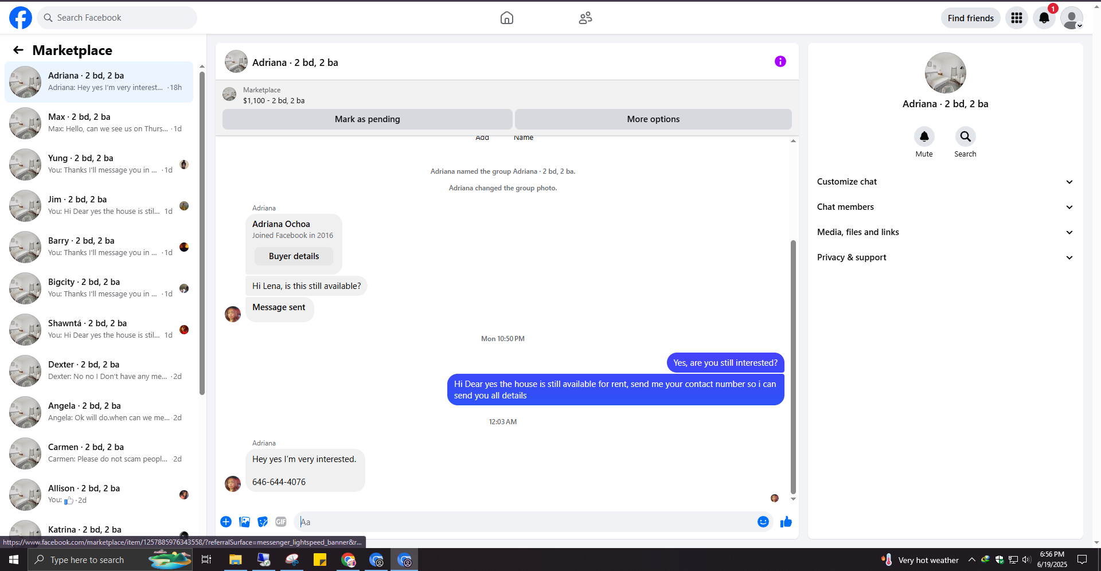Open the Very hot weather widget
Image resolution: width=1101 pixels, height=571 pixels.
pyautogui.click(x=920, y=560)
